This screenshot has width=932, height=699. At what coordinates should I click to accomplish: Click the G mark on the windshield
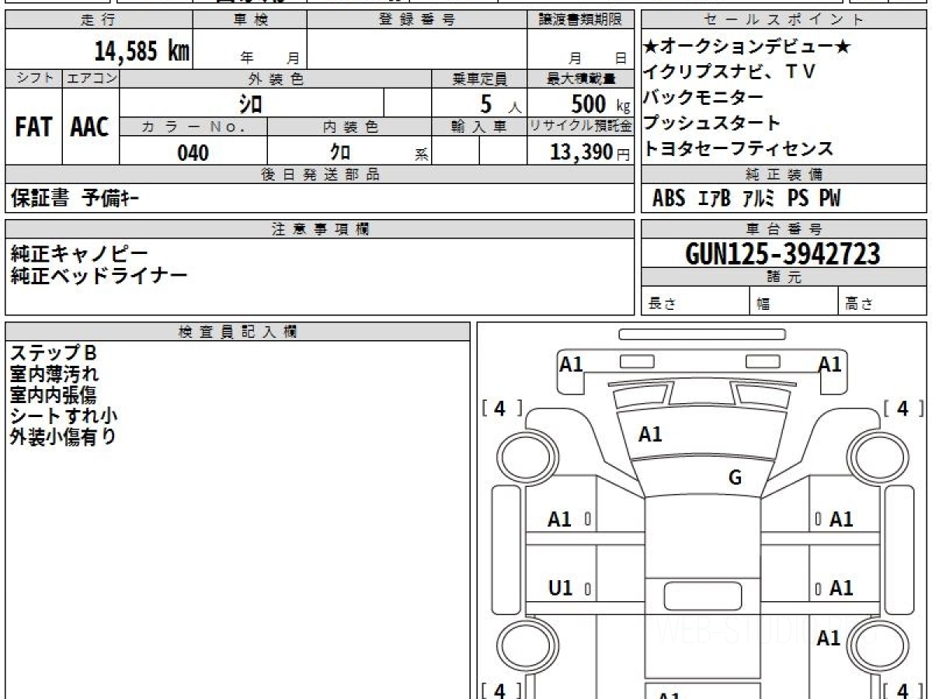[735, 478]
